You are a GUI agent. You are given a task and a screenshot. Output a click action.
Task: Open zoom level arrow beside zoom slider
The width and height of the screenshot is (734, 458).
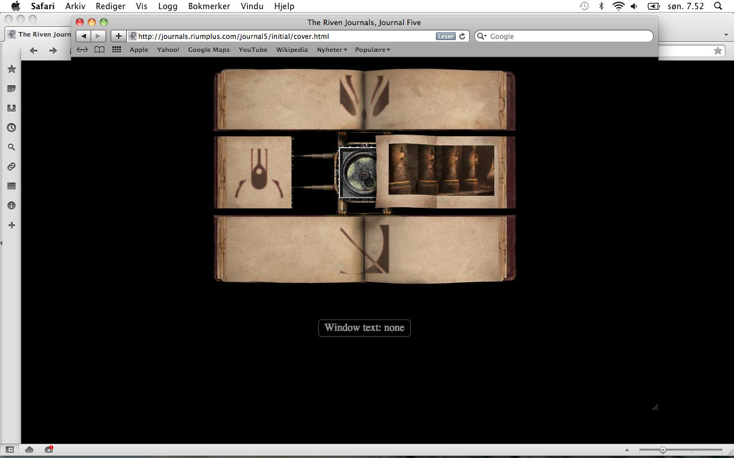627,451
